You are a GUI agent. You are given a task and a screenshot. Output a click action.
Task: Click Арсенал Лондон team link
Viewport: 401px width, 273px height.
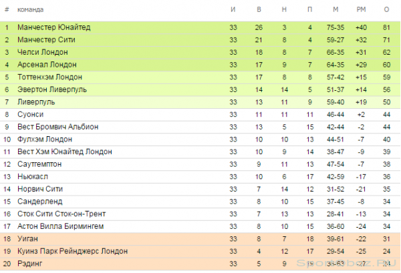(47, 65)
